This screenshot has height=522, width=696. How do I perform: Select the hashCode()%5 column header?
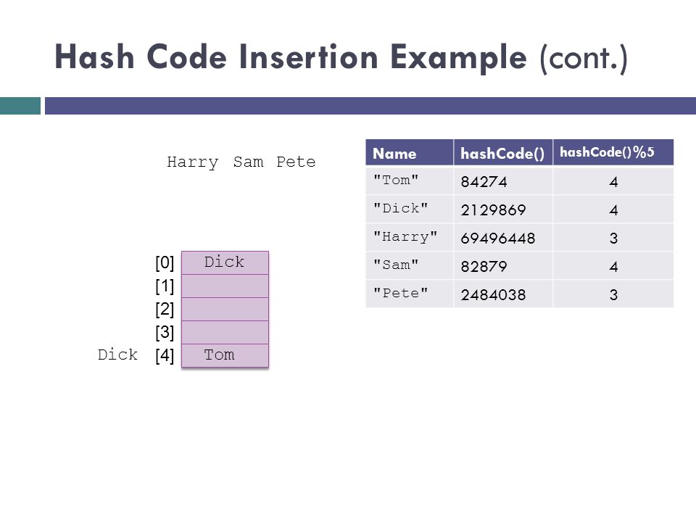(613, 153)
